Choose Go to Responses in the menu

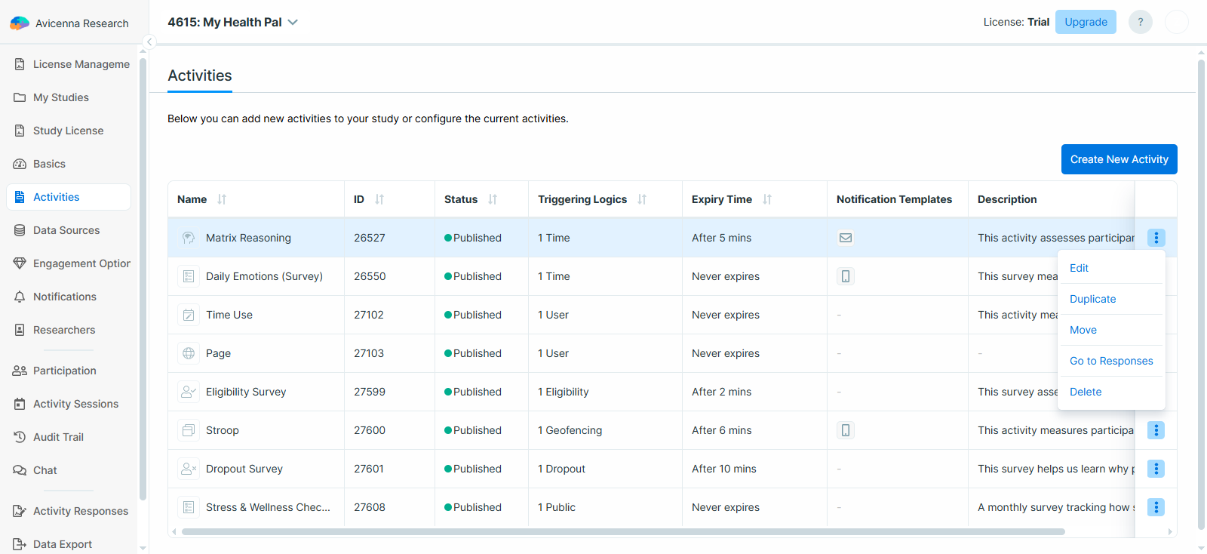click(x=1111, y=361)
